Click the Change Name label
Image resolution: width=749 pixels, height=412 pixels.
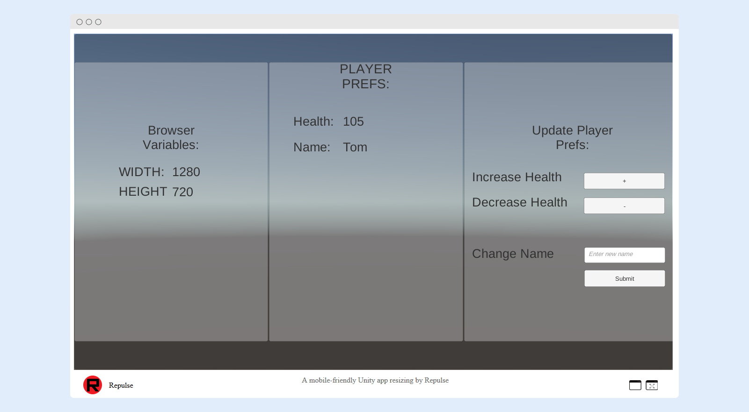(513, 254)
